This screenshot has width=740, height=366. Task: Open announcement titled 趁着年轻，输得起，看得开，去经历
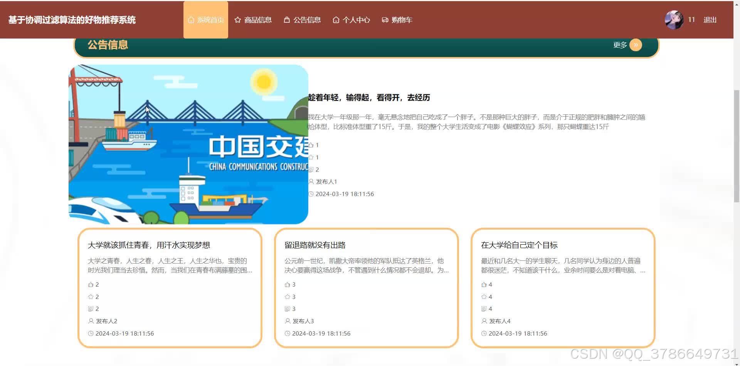pyautogui.click(x=369, y=98)
